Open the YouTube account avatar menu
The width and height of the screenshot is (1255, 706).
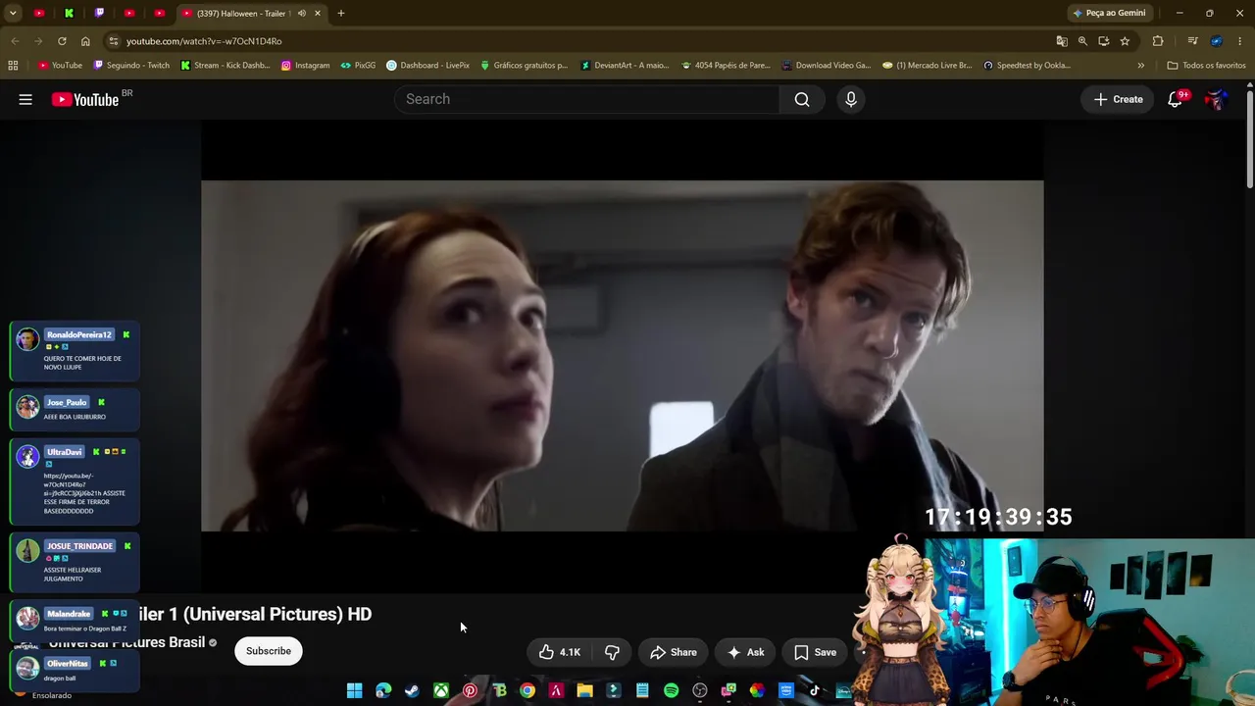pos(1216,99)
